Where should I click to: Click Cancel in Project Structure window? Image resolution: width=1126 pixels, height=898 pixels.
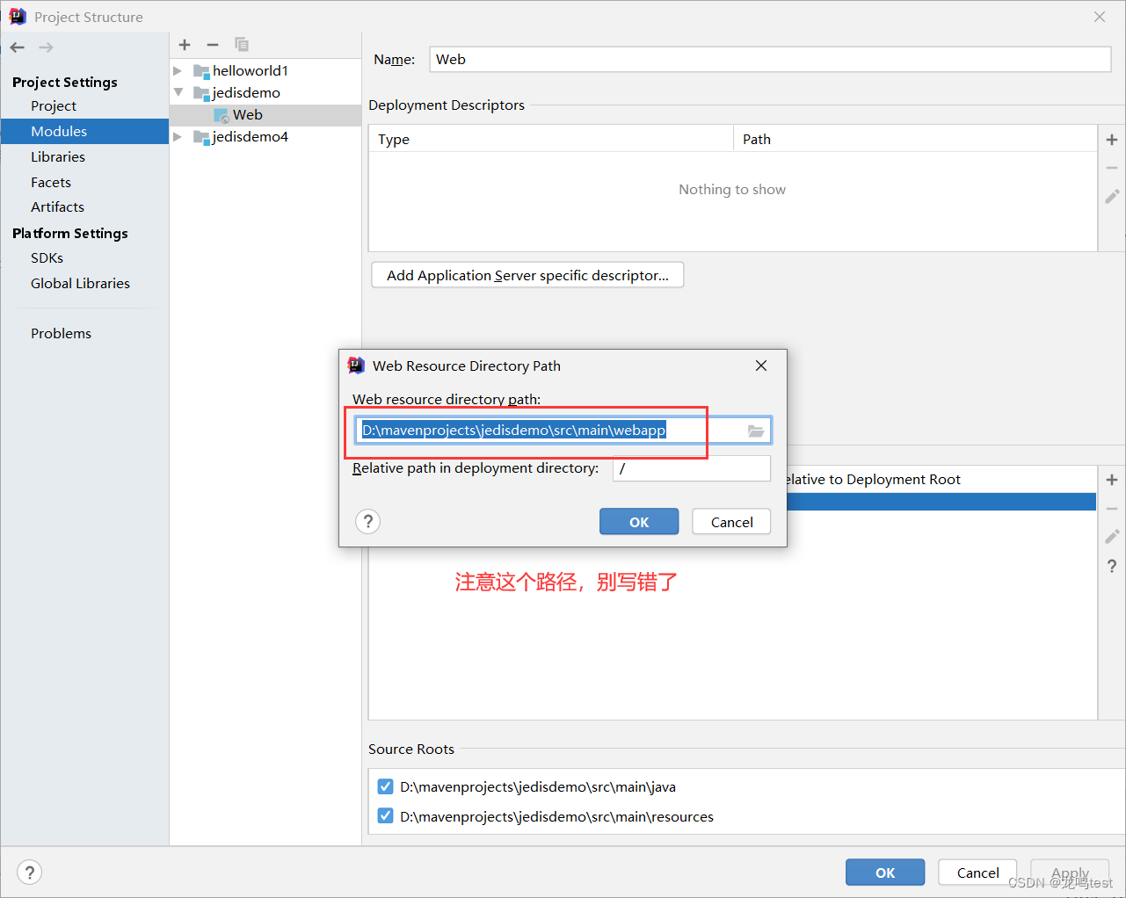click(977, 873)
